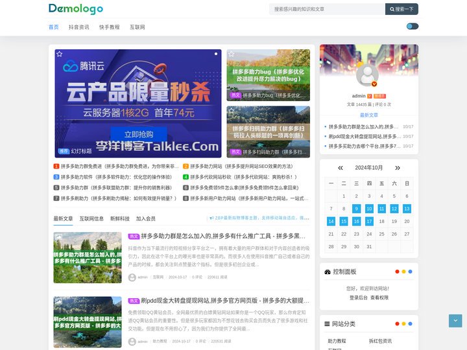Click star icon on 拼多多扫码助力群 card
This screenshot has height=350, width=467.
tap(231, 111)
